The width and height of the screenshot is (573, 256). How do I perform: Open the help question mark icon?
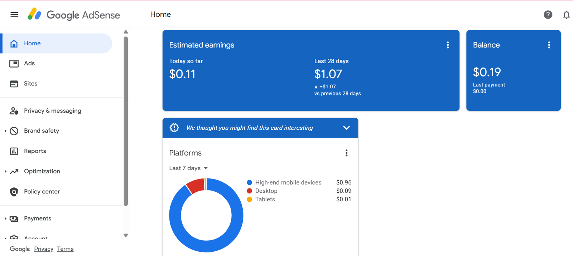coord(548,15)
